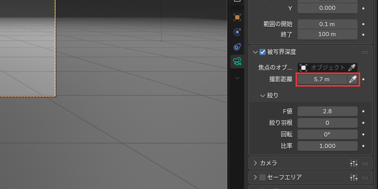
Task: Click drag handle dots on セーフエリア panel
Action: [365, 177]
